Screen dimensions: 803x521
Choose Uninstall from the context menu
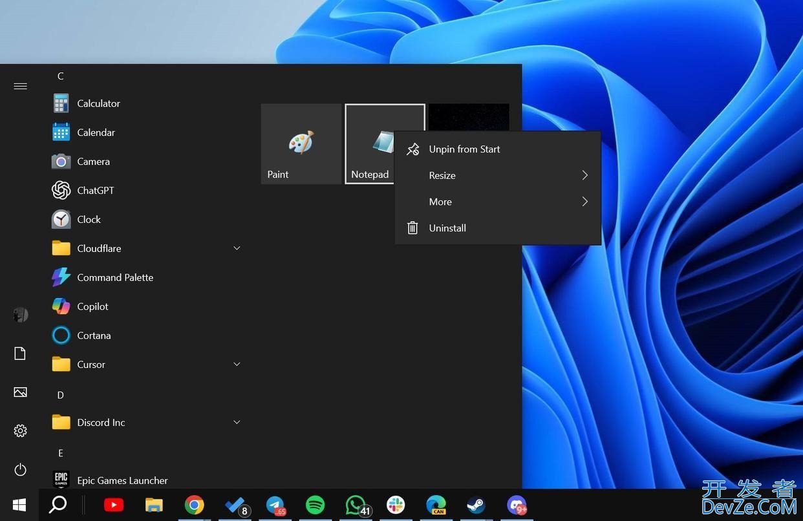pyautogui.click(x=498, y=228)
